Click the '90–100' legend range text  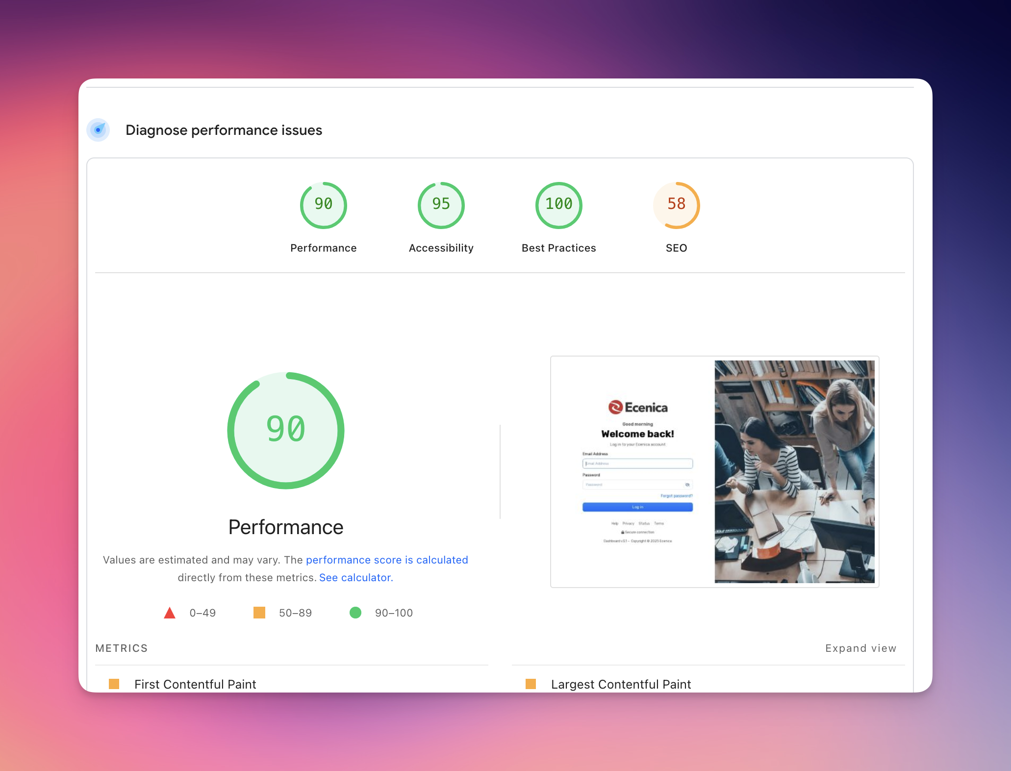click(394, 613)
